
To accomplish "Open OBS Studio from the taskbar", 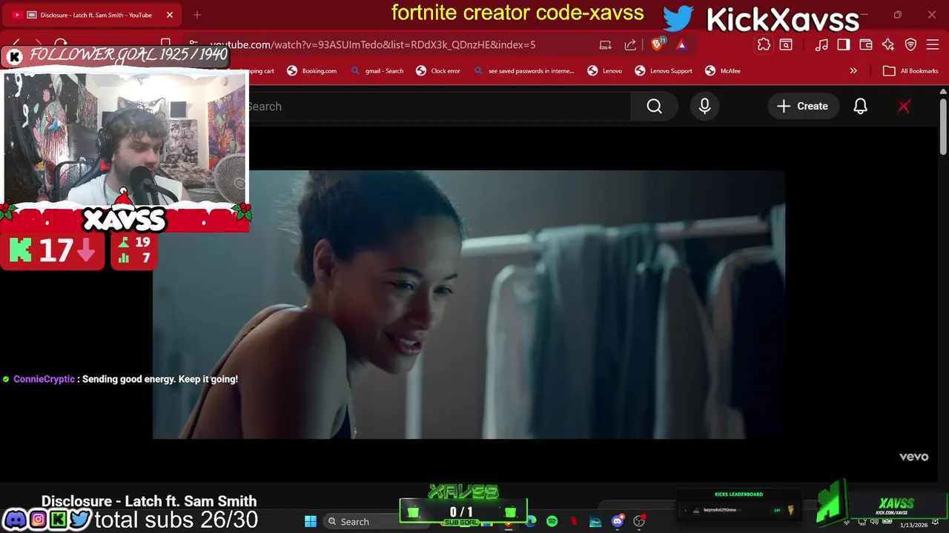I will coord(639,521).
